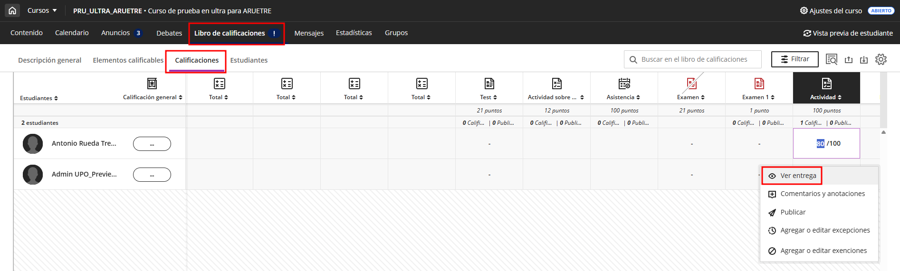The image size is (900, 271).
Task: Sort by the Estudiantes column arrows
Action: (56, 98)
